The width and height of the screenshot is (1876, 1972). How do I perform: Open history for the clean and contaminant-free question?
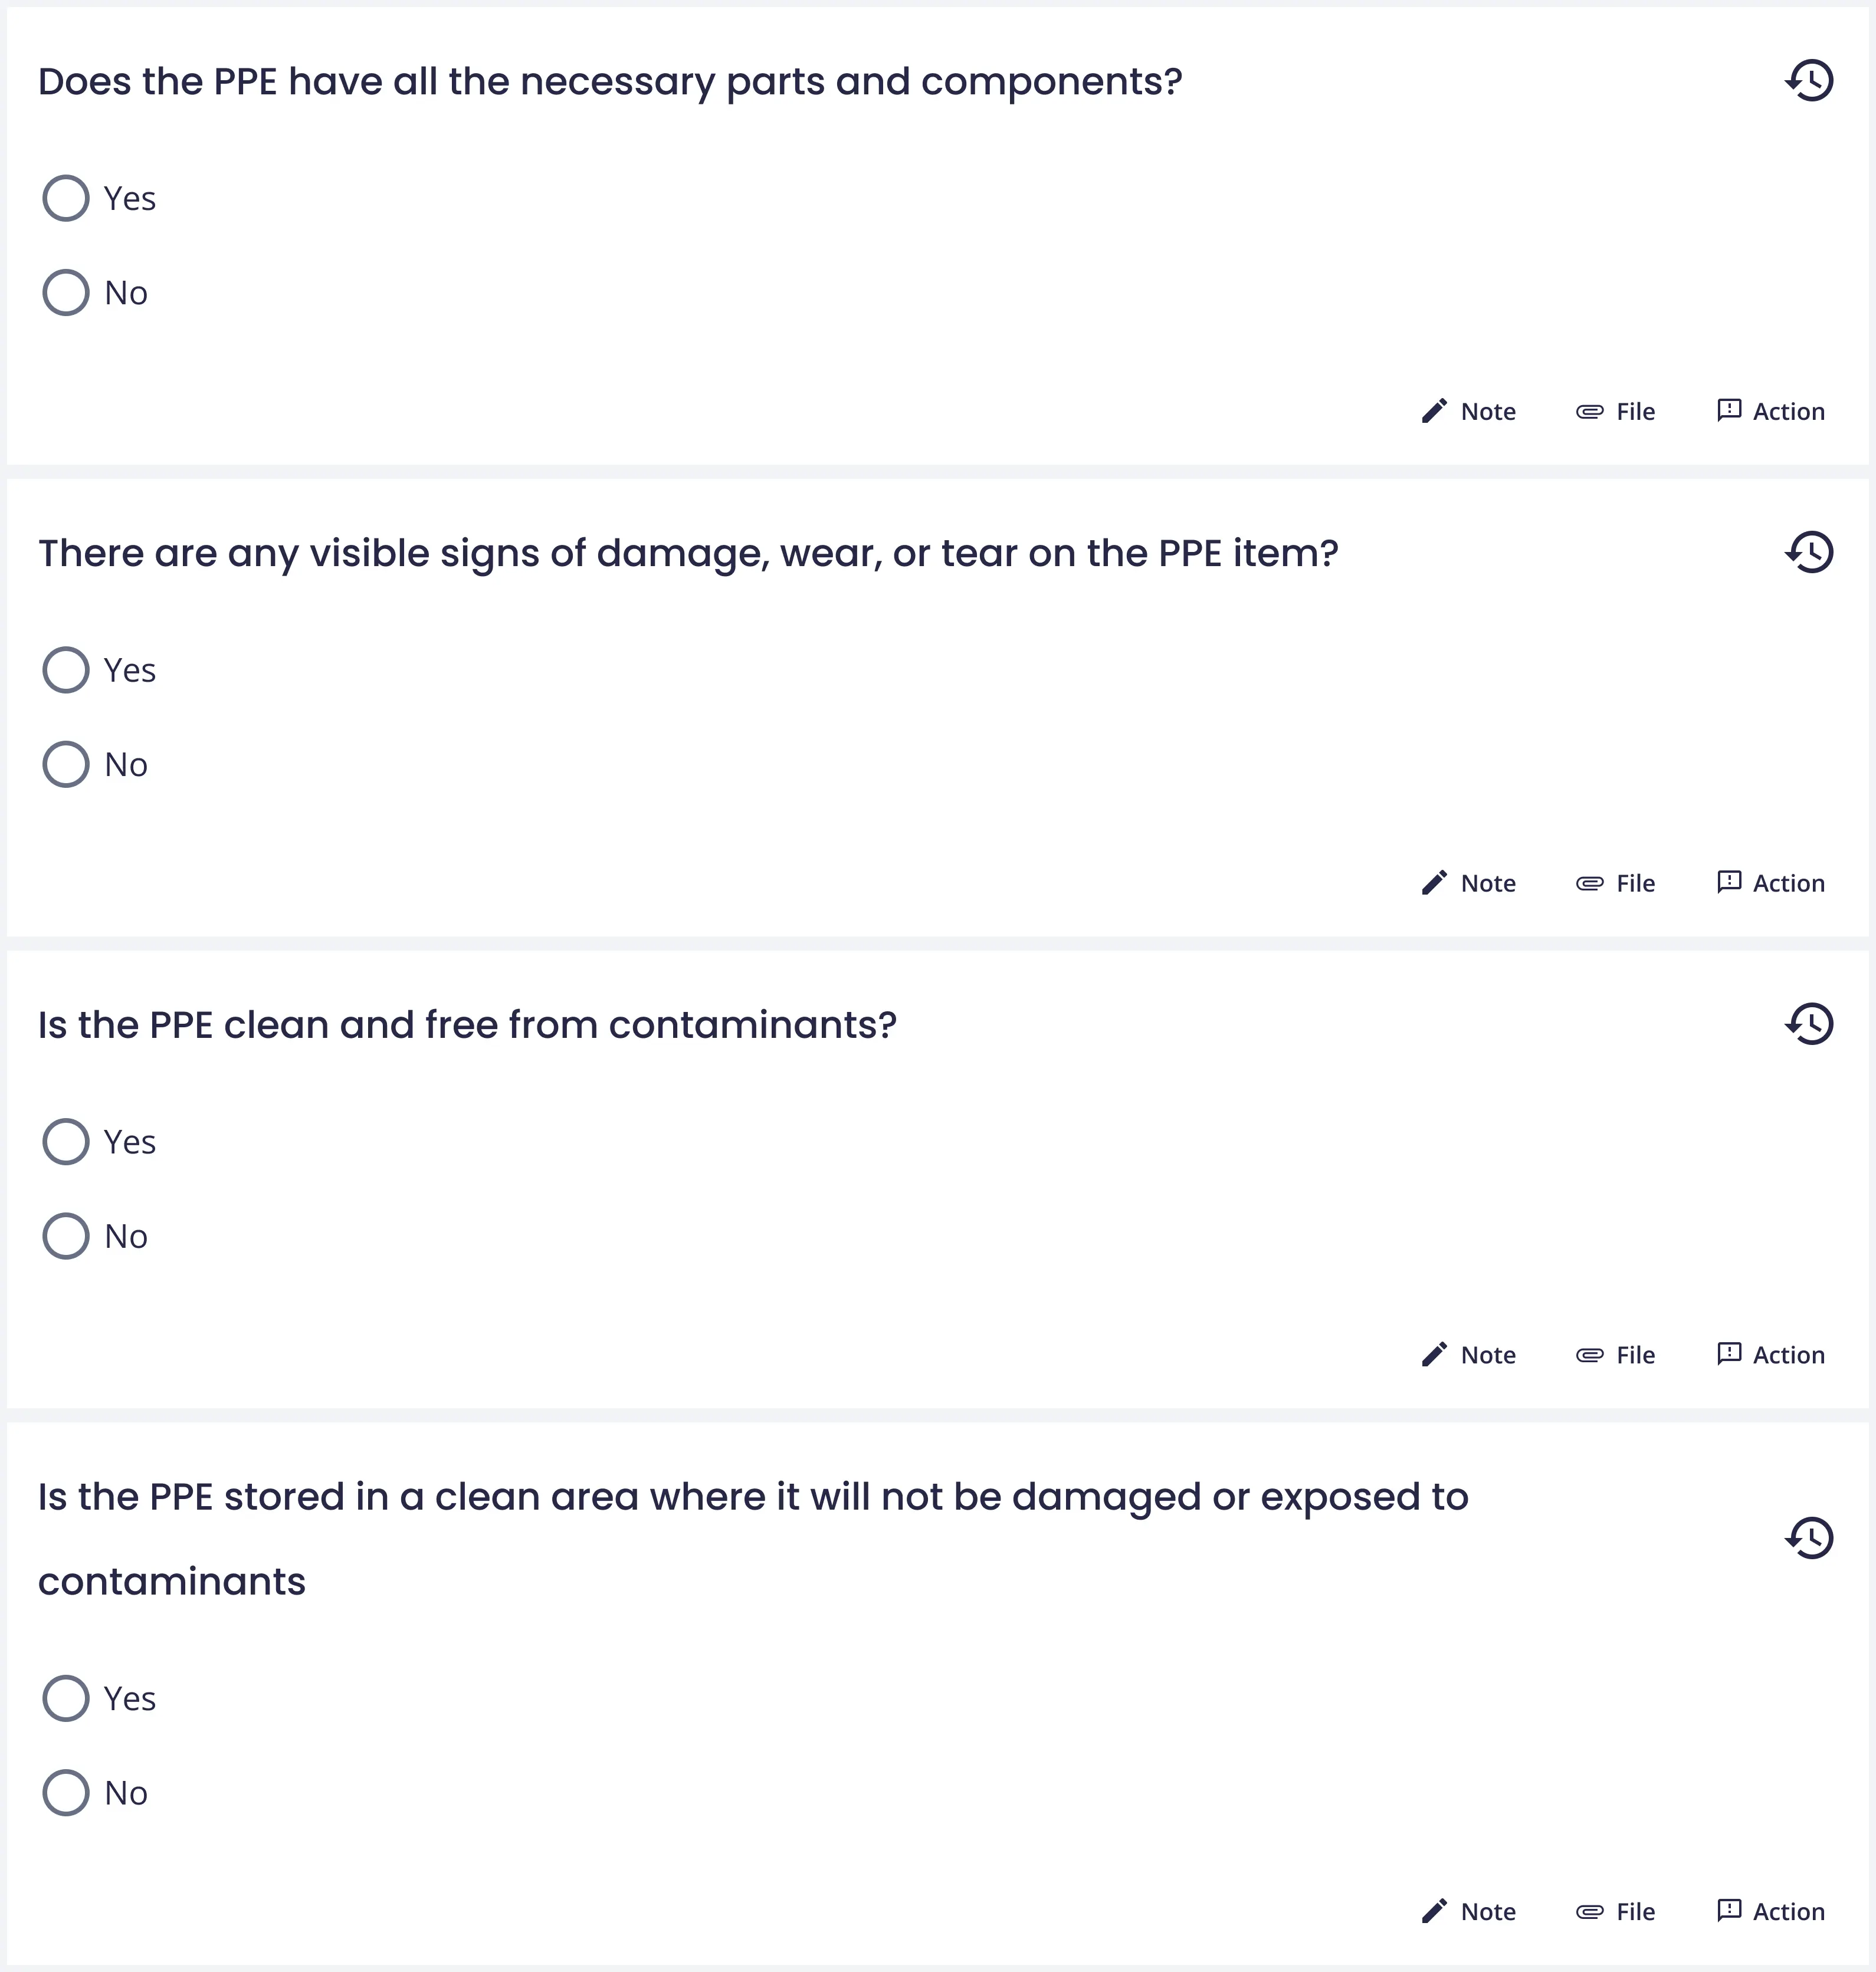point(1809,1024)
